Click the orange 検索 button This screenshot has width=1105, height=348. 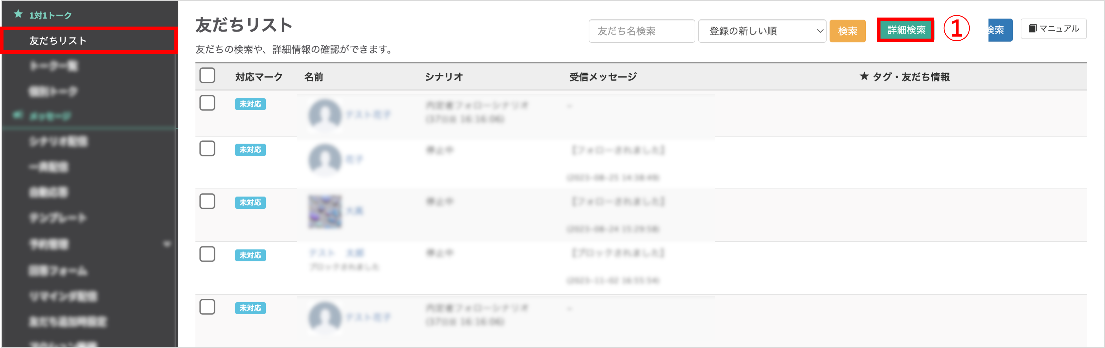(847, 31)
